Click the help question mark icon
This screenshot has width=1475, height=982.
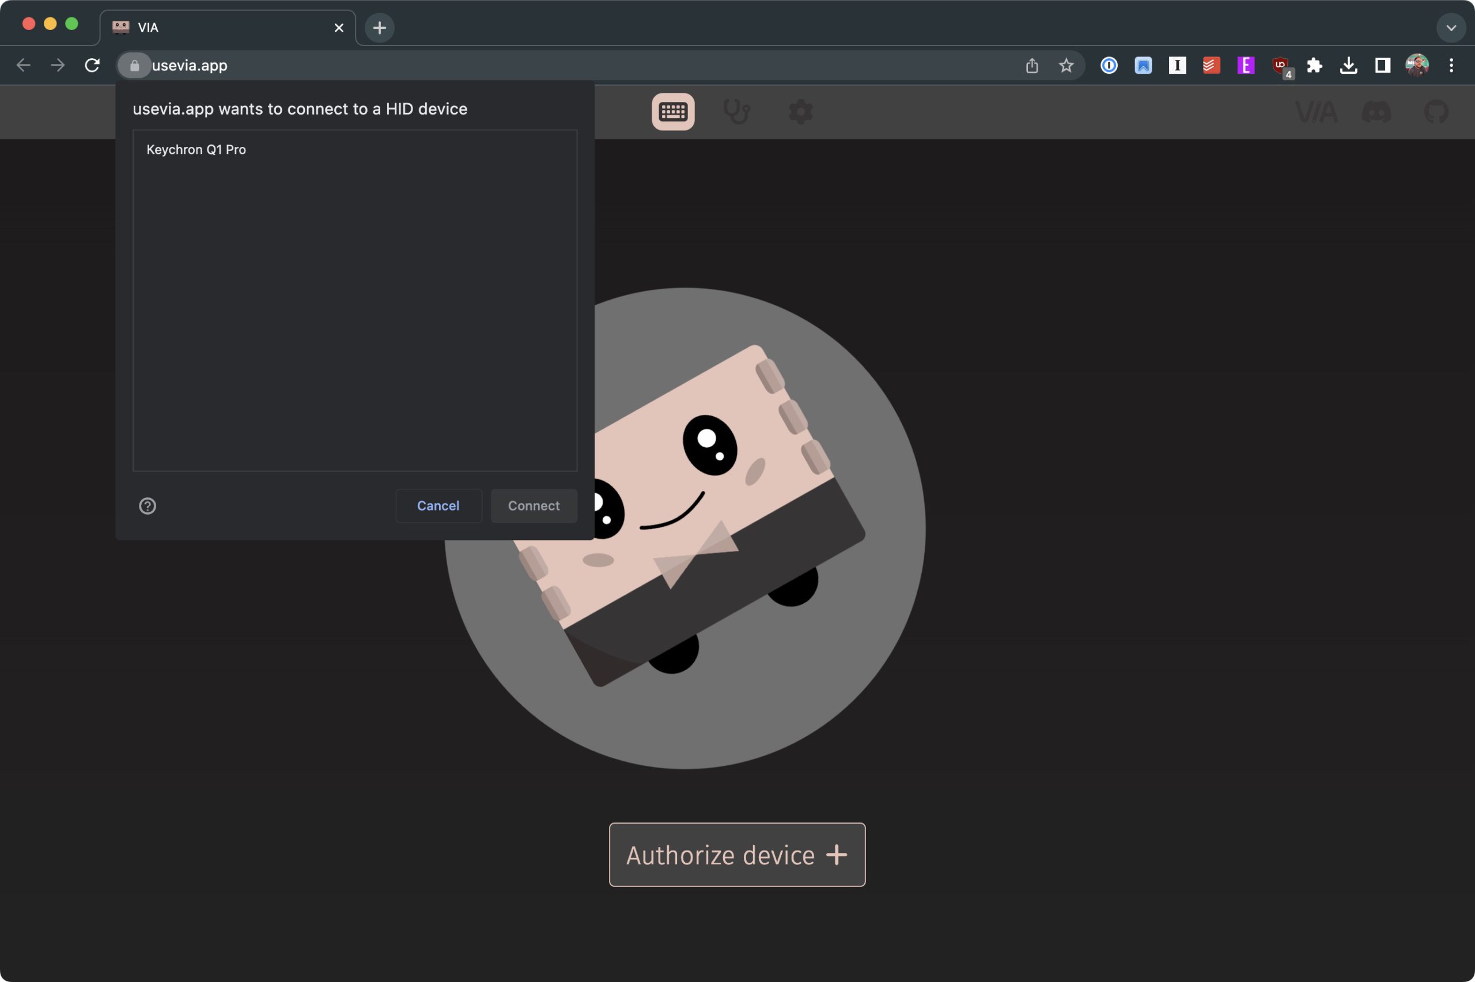point(147,505)
